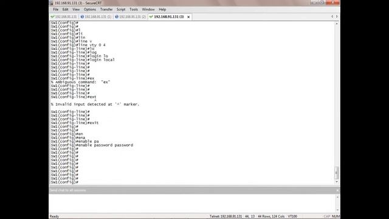The image size is (389, 219).
Task: Open the Tools menu
Action: click(134, 10)
